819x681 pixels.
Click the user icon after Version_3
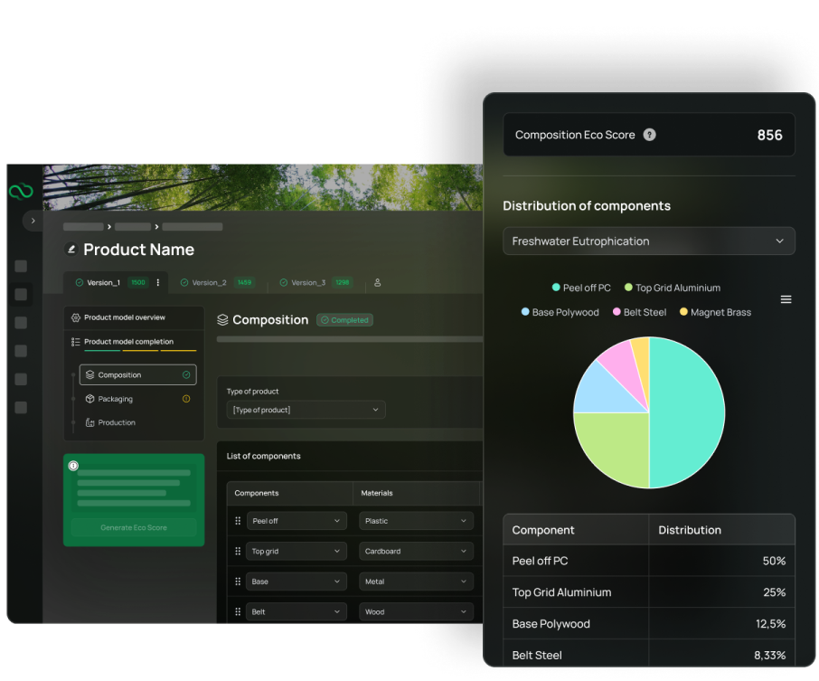click(x=377, y=282)
